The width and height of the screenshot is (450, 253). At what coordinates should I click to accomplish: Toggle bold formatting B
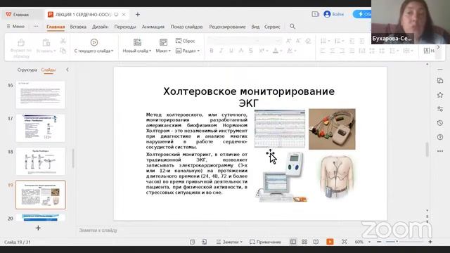(212, 51)
